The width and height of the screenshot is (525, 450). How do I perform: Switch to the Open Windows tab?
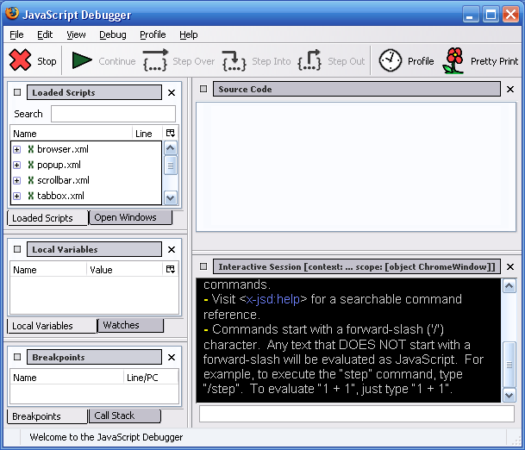[126, 217]
